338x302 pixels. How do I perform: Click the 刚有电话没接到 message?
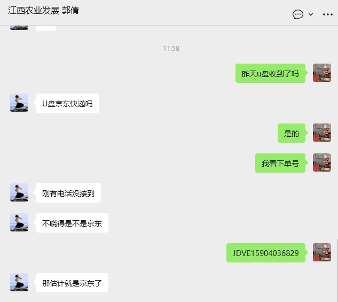click(x=68, y=193)
